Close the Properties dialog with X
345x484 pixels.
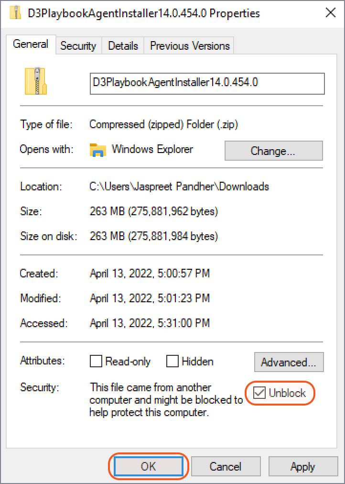pos(330,13)
